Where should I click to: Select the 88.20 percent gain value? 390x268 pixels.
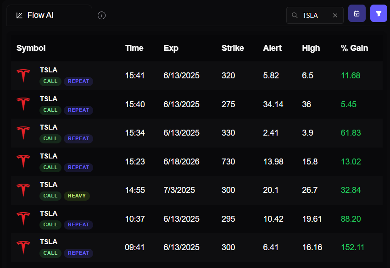351,219
